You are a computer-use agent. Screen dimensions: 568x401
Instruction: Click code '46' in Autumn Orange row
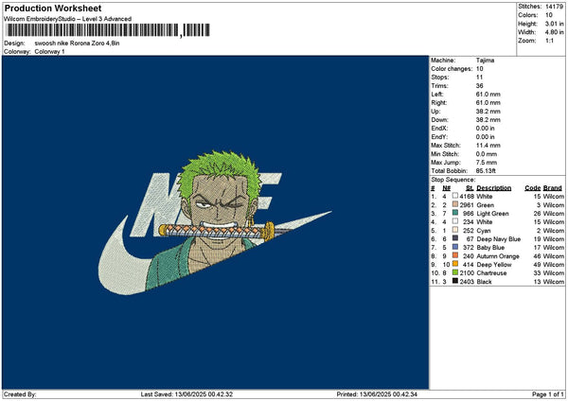pos(537,256)
